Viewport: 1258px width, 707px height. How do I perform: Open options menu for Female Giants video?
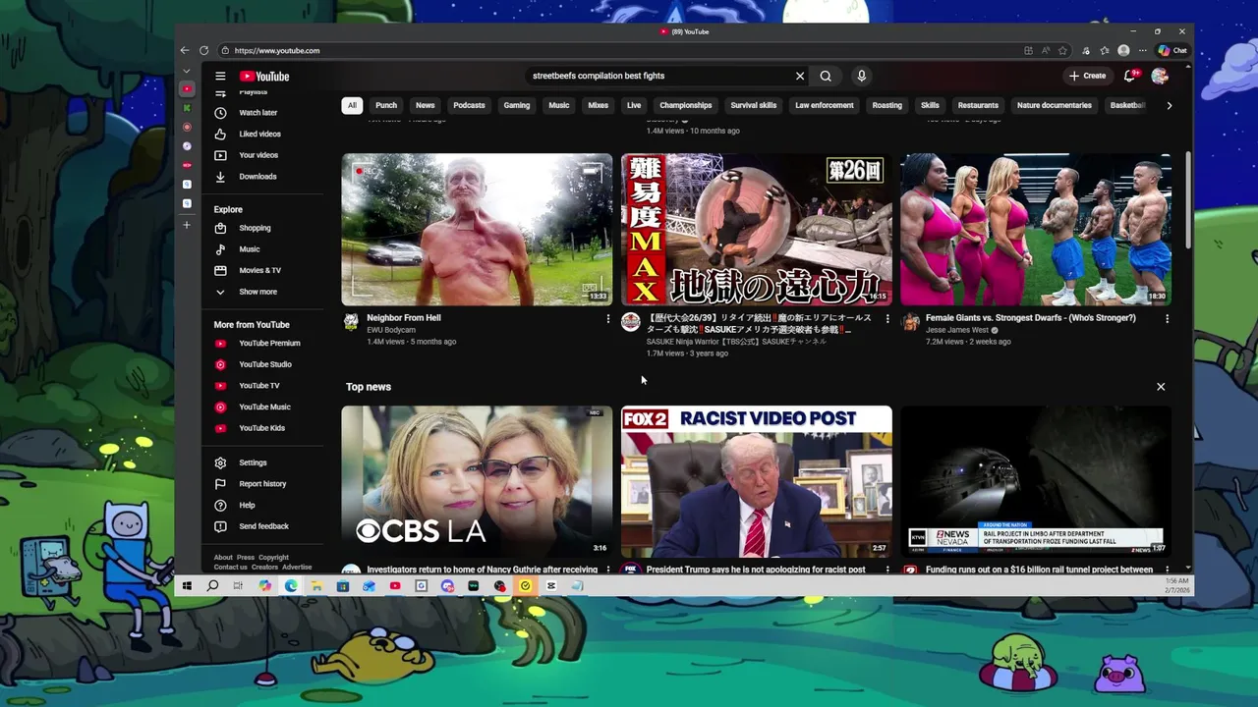[x=1167, y=318]
